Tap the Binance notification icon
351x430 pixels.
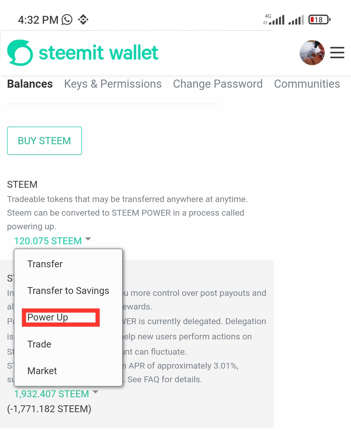coord(83,20)
